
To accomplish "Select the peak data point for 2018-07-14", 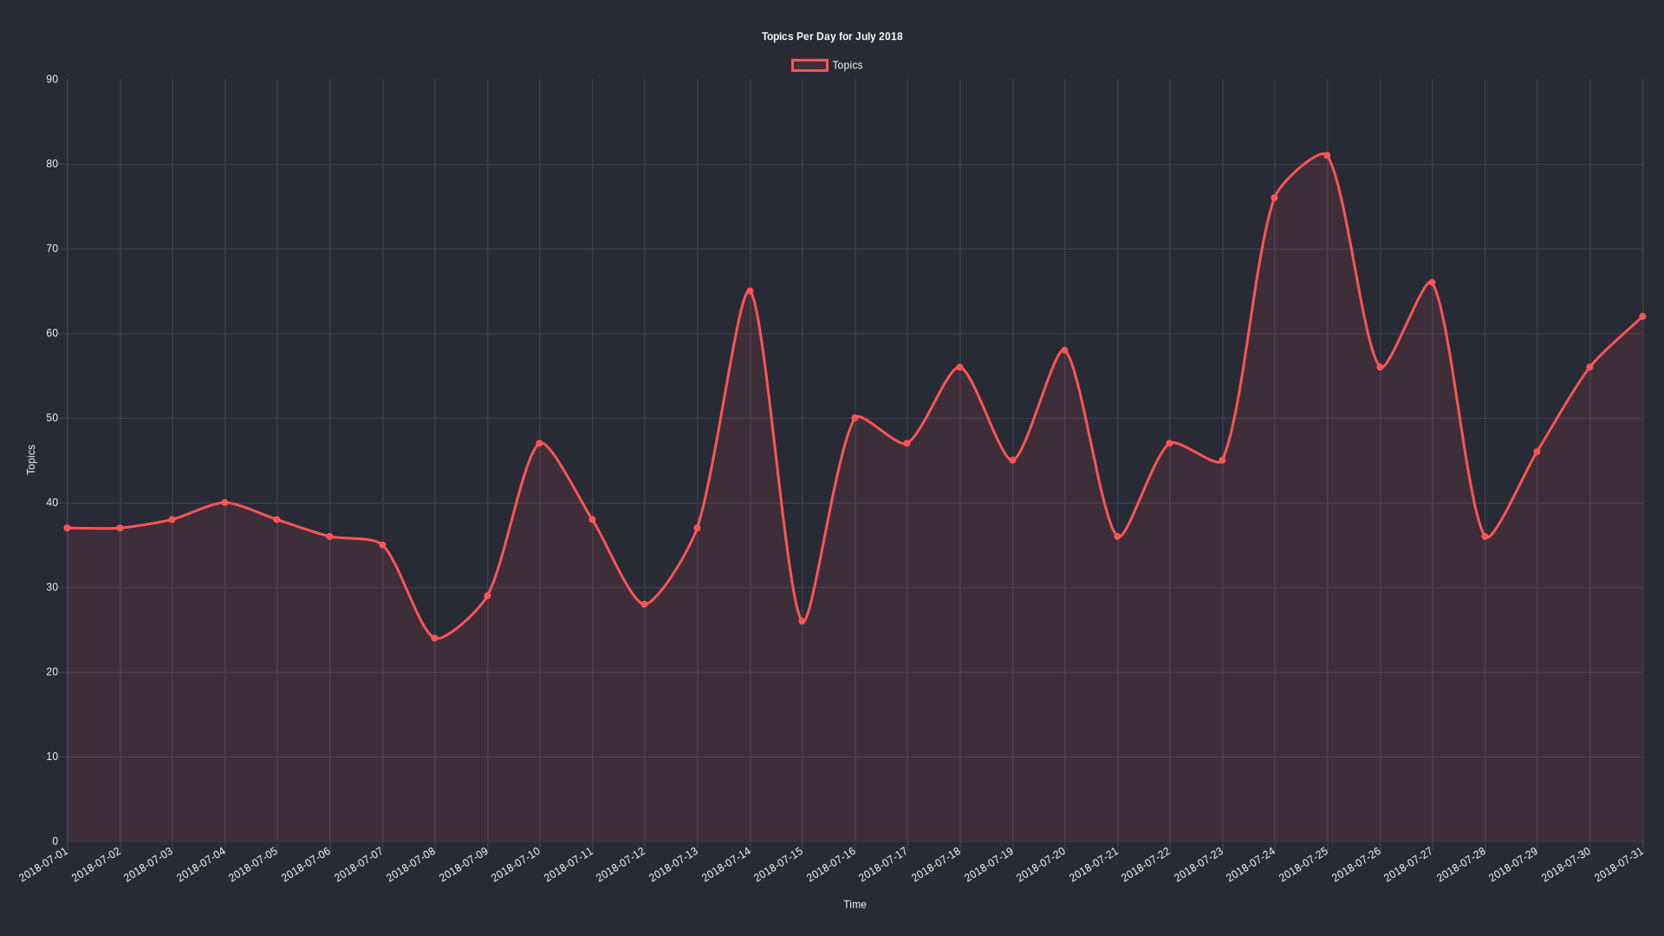I will (750, 291).
